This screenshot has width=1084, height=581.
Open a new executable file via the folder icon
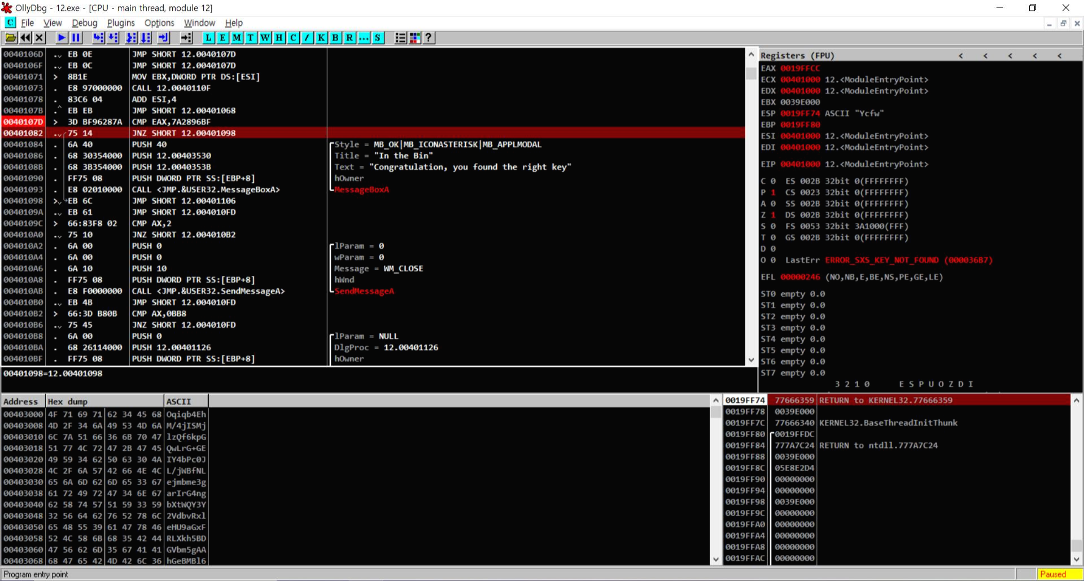click(11, 38)
